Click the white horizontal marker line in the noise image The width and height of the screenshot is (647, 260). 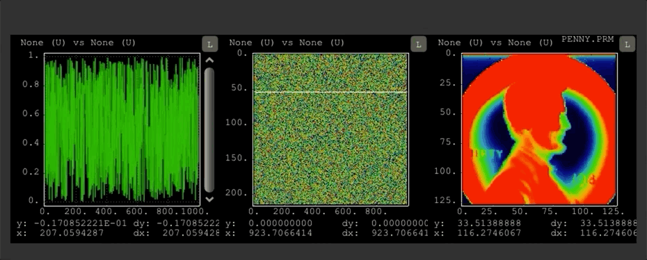(x=330, y=92)
